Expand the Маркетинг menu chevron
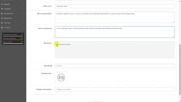181x102 pixels. [x=24, y=18]
